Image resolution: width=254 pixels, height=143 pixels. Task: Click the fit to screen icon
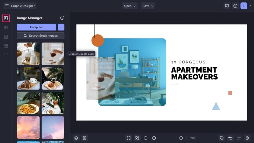coord(129,138)
